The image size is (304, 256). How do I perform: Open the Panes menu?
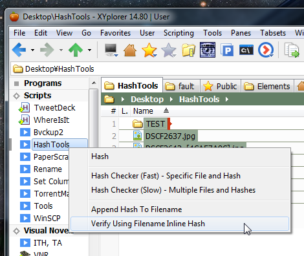point(241,33)
